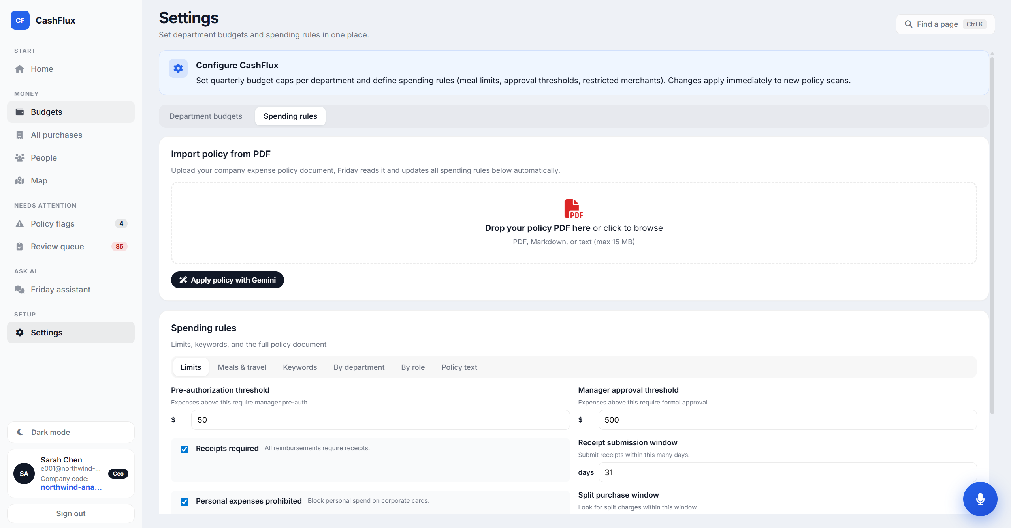Viewport: 1011px width, 528px height.
Task: Click the Sarah Chen name label
Action: pos(61,460)
